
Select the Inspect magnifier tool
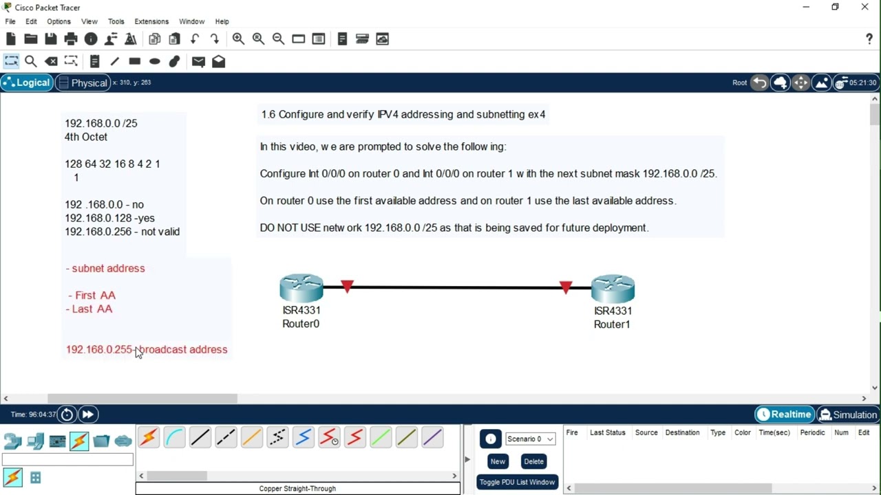click(31, 61)
